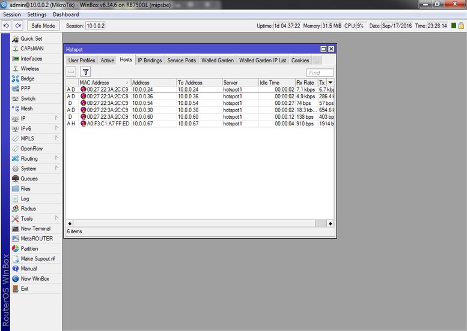Click the padlock icon in status bar

click(461, 26)
